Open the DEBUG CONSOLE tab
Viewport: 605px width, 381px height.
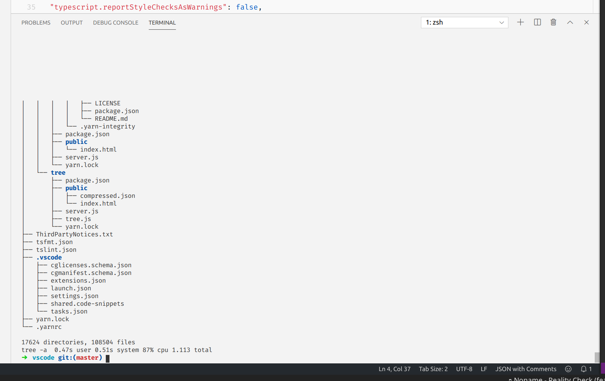coord(115,22)
